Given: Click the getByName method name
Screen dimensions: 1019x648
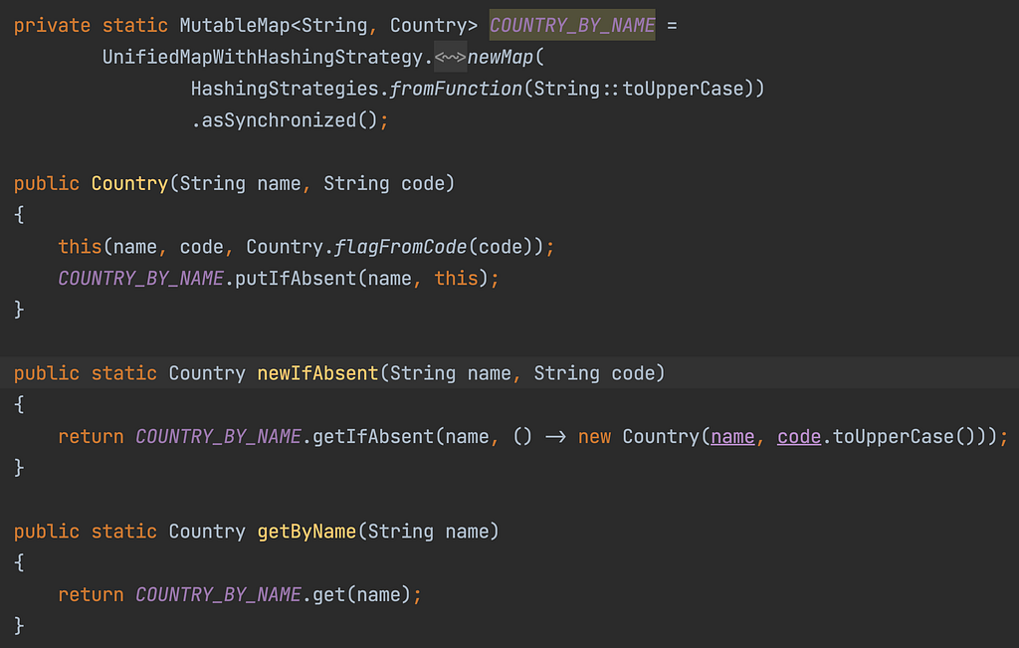Looking at the screenshot, I should pos(306,532).
